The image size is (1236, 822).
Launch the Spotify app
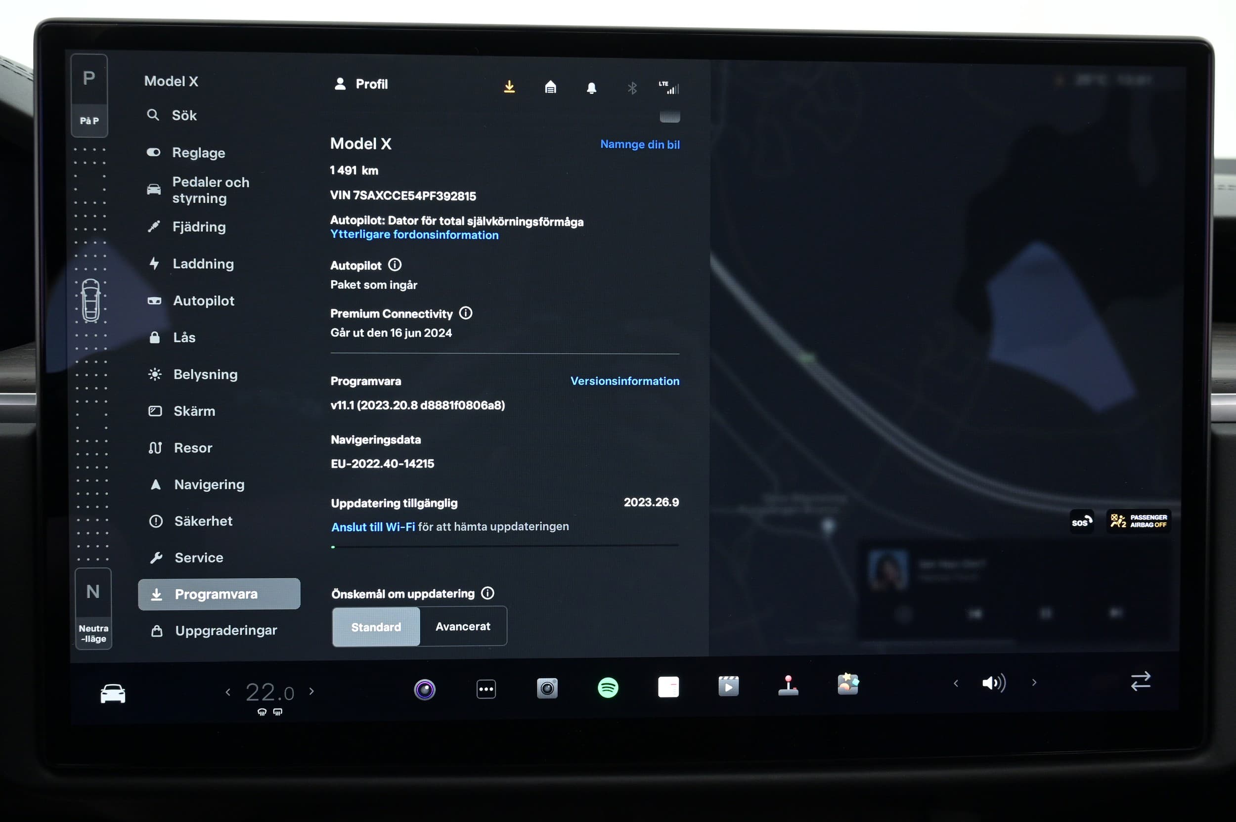608,687
